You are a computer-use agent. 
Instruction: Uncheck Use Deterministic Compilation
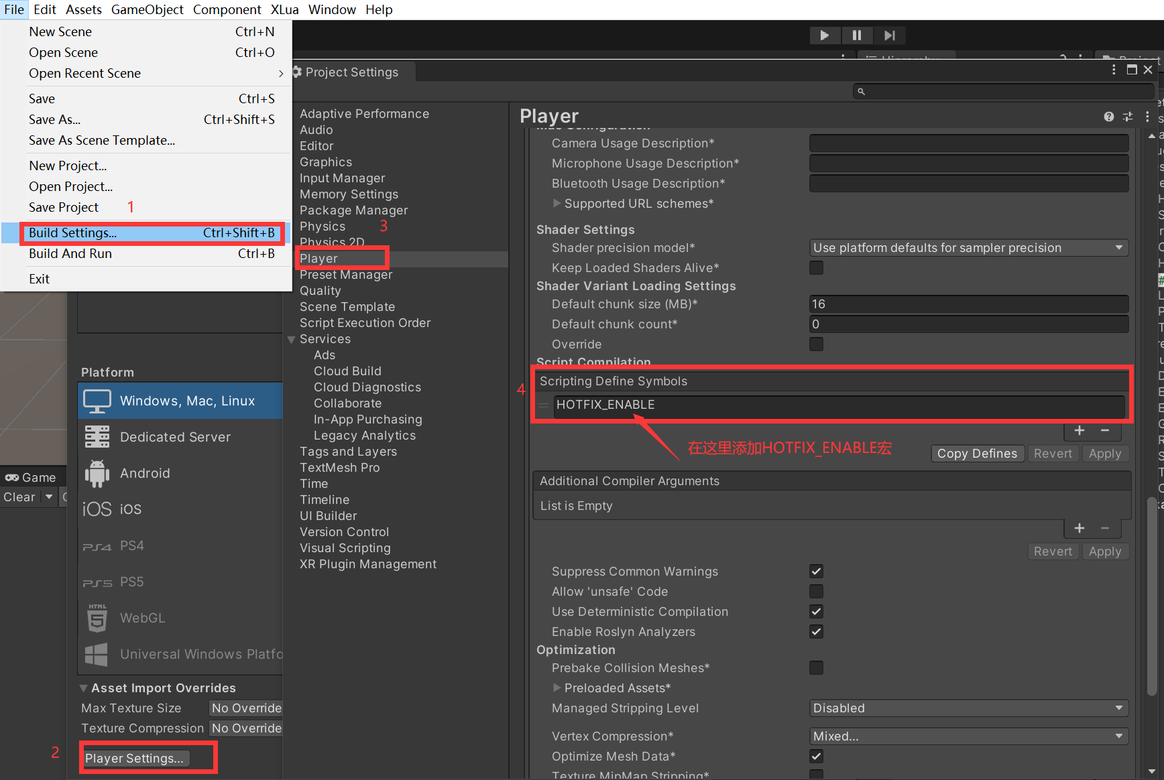(816, 612)
